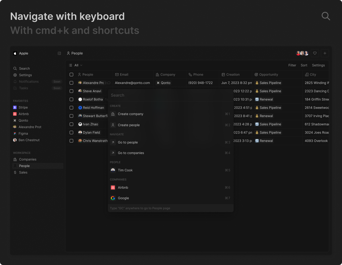Click the heart favorite icon
The width and height of the screenshot is (342, 265).
click(x=315, y=53)
